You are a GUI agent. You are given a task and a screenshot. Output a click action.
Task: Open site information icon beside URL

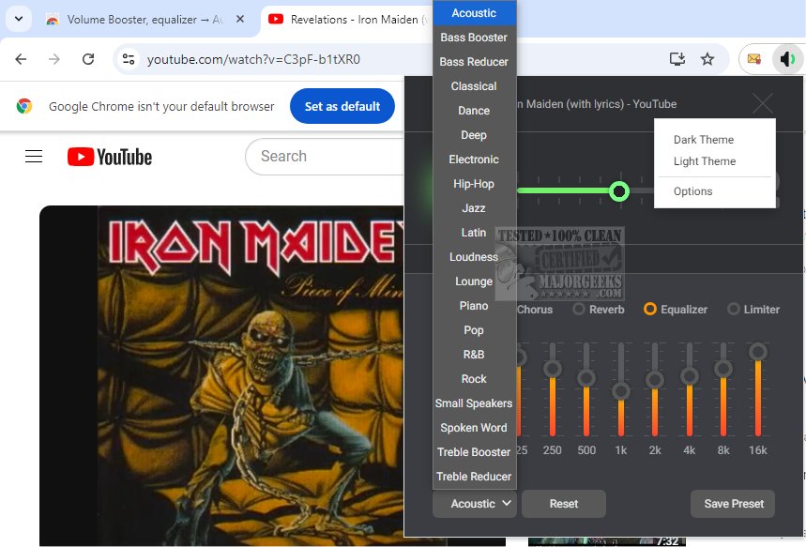(129, 59)
